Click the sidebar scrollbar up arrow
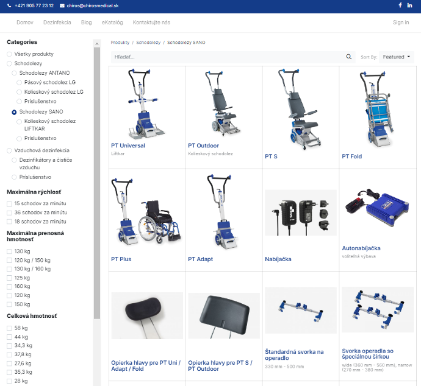Viewport: 421px width, 386px height. (97, 43)
